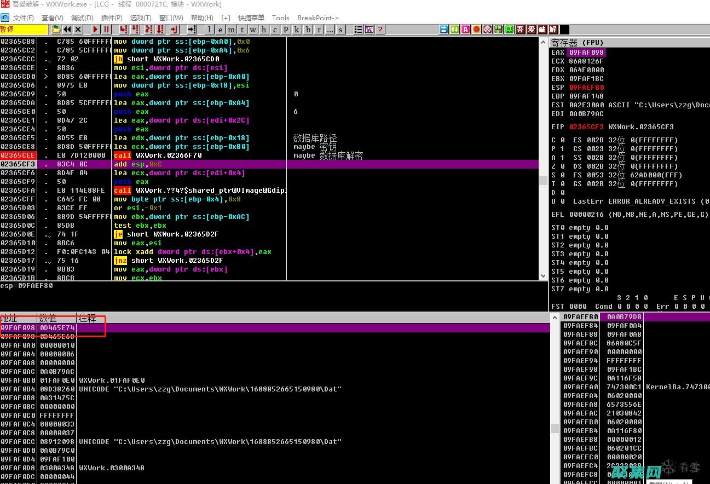Screen dimensions: 710x484
Task: Open the memory map with the 'm' button
Action: (x=232, y=30)
